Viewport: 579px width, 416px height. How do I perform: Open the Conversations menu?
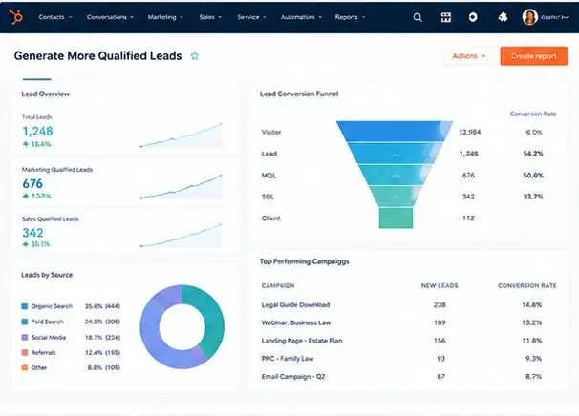point(110,17)
